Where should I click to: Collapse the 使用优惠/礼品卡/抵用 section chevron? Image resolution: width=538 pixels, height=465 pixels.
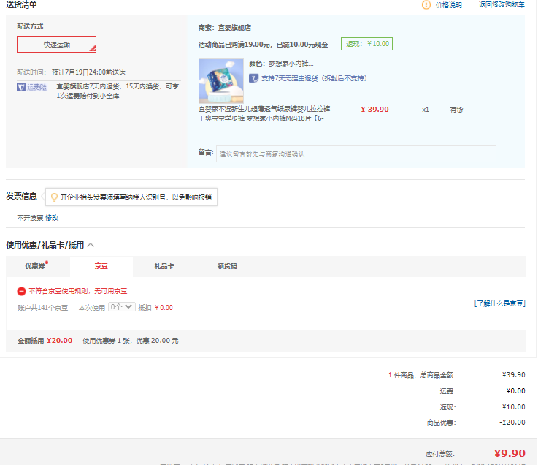[91, 245]
